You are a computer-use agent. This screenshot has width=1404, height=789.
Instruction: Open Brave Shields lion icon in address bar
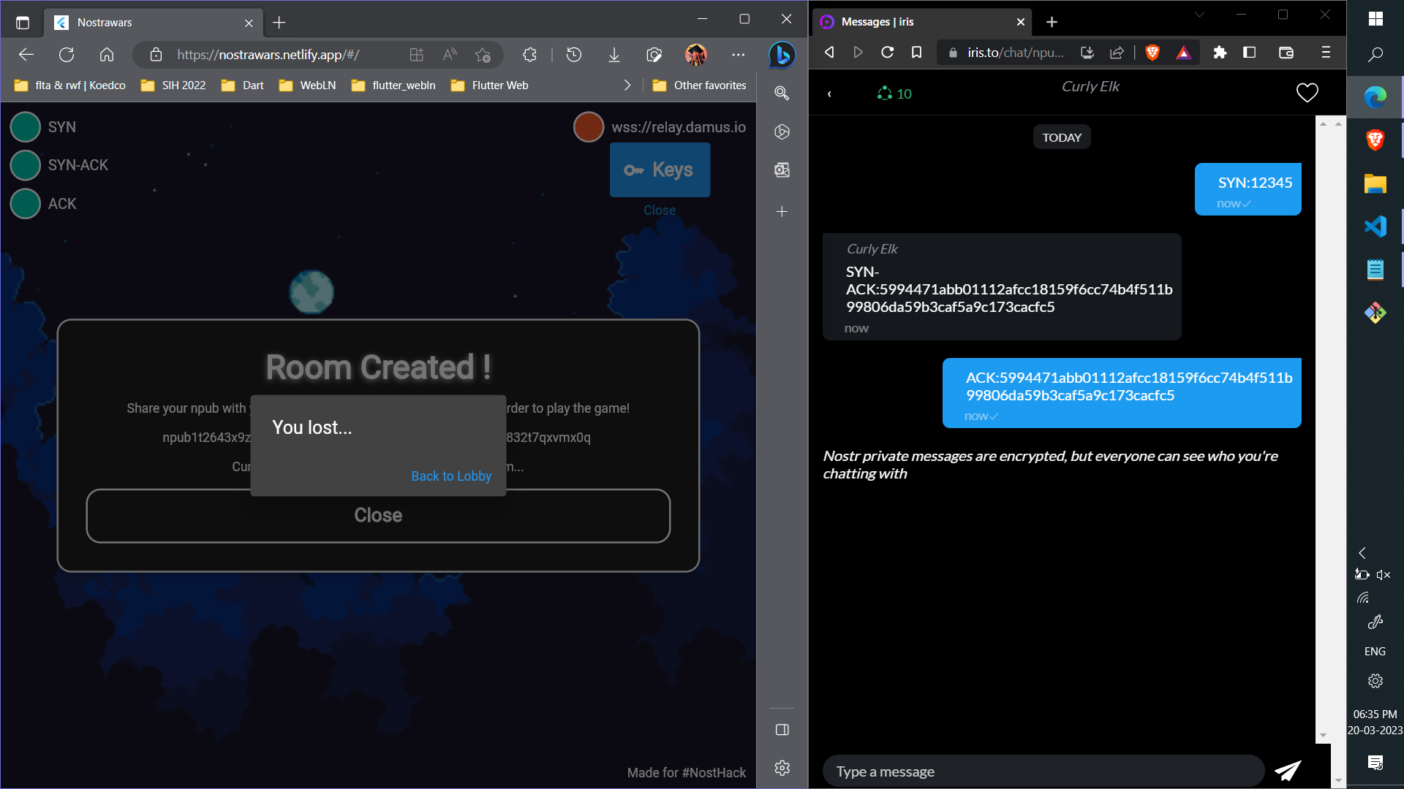[1152, 53]
